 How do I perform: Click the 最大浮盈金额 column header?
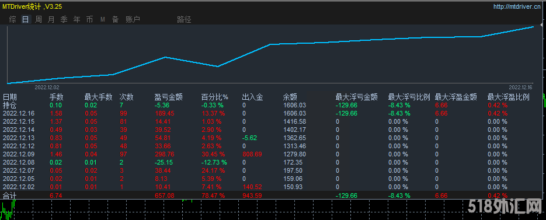(x=456, y=97)
